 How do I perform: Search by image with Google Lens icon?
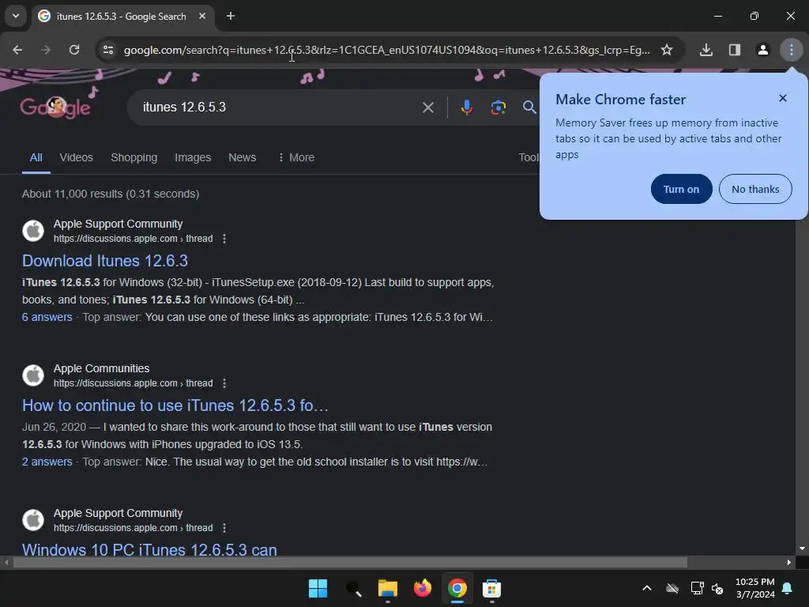(x=498, y=107)
